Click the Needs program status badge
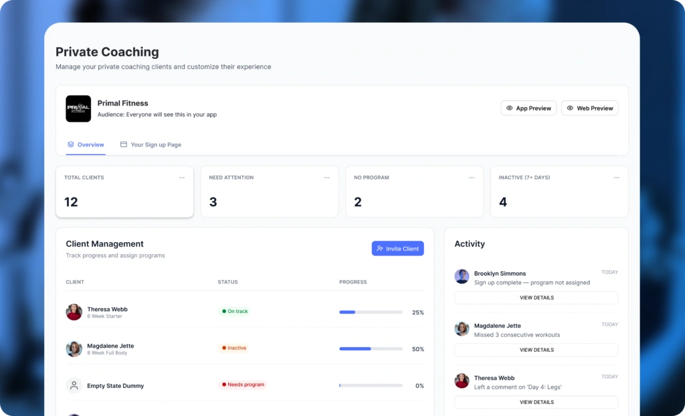This screenshot has height=416, width=685. (x=243, y=385)
